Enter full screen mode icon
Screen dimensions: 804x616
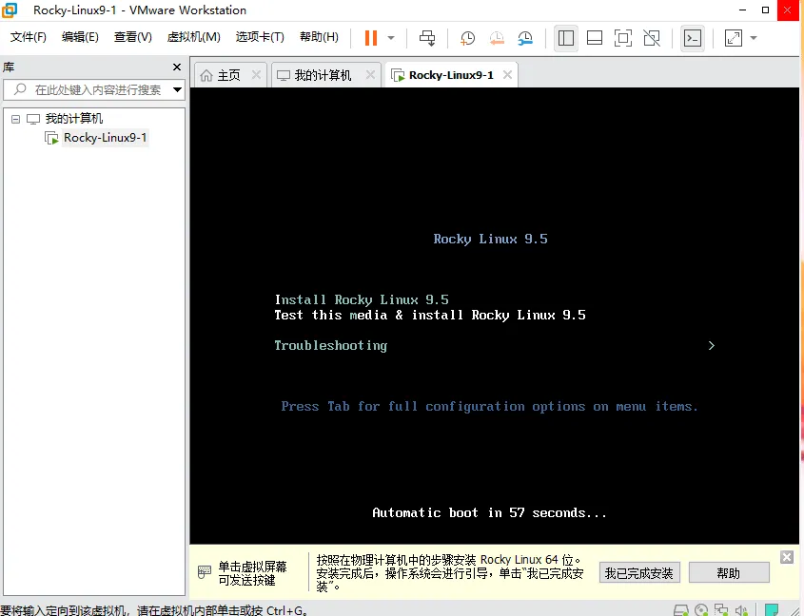click(623, 38)
